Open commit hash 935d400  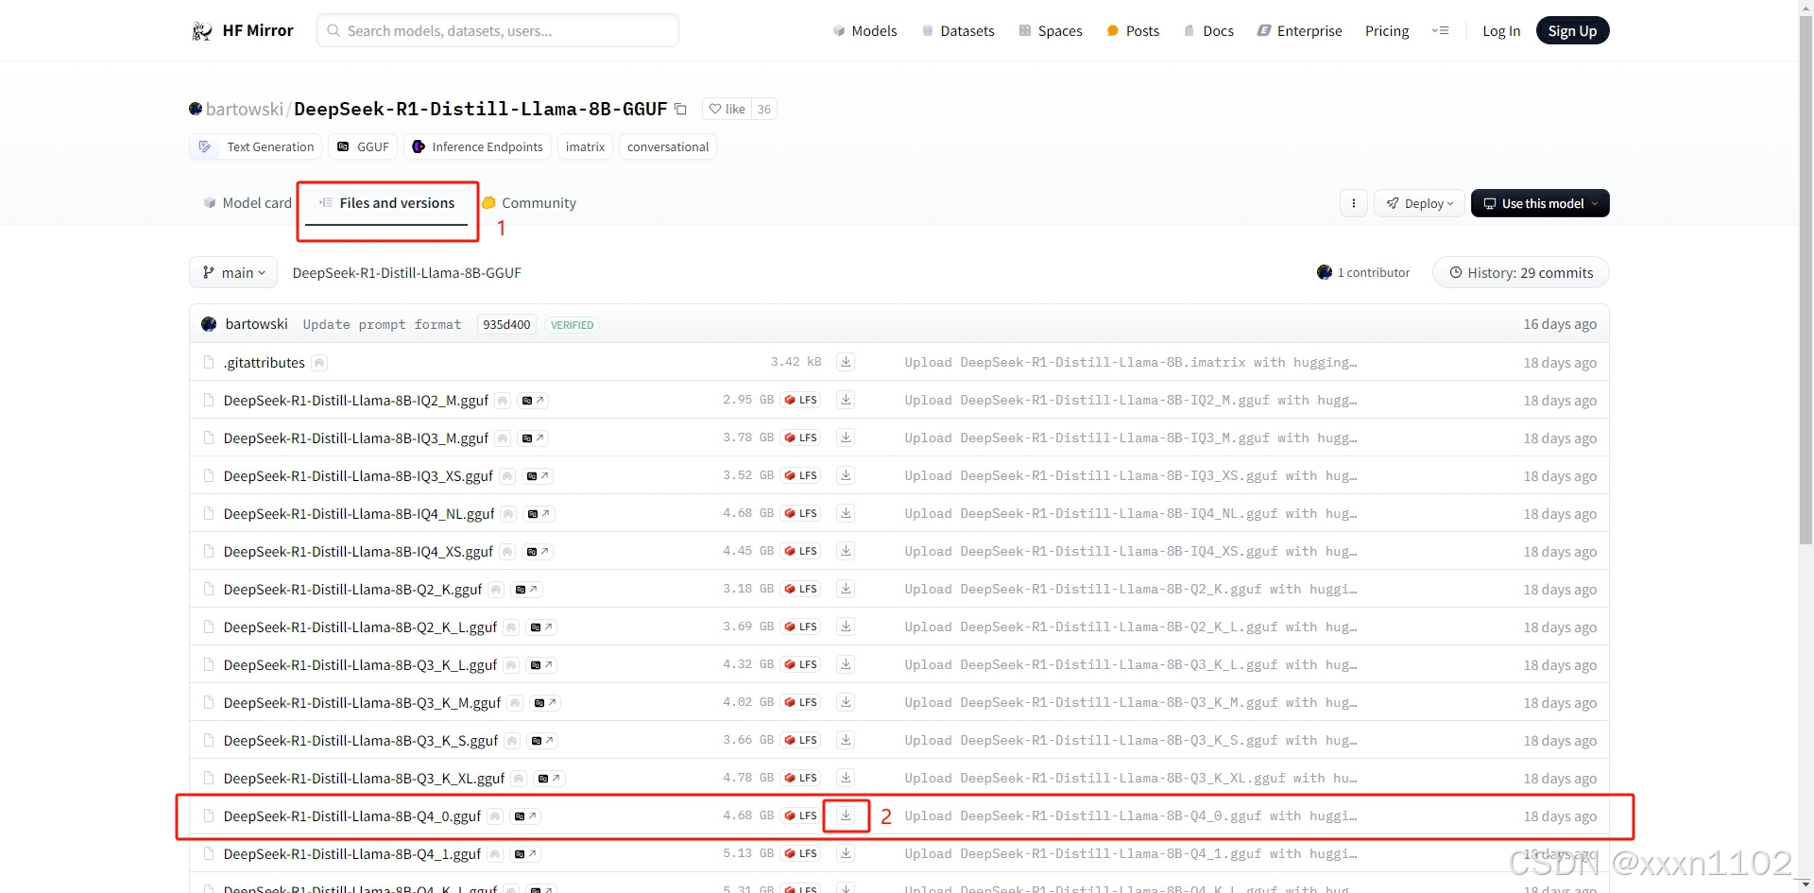506,324
